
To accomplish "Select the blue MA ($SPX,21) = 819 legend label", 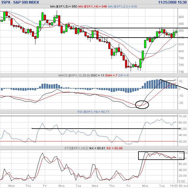I will point(122,6).
